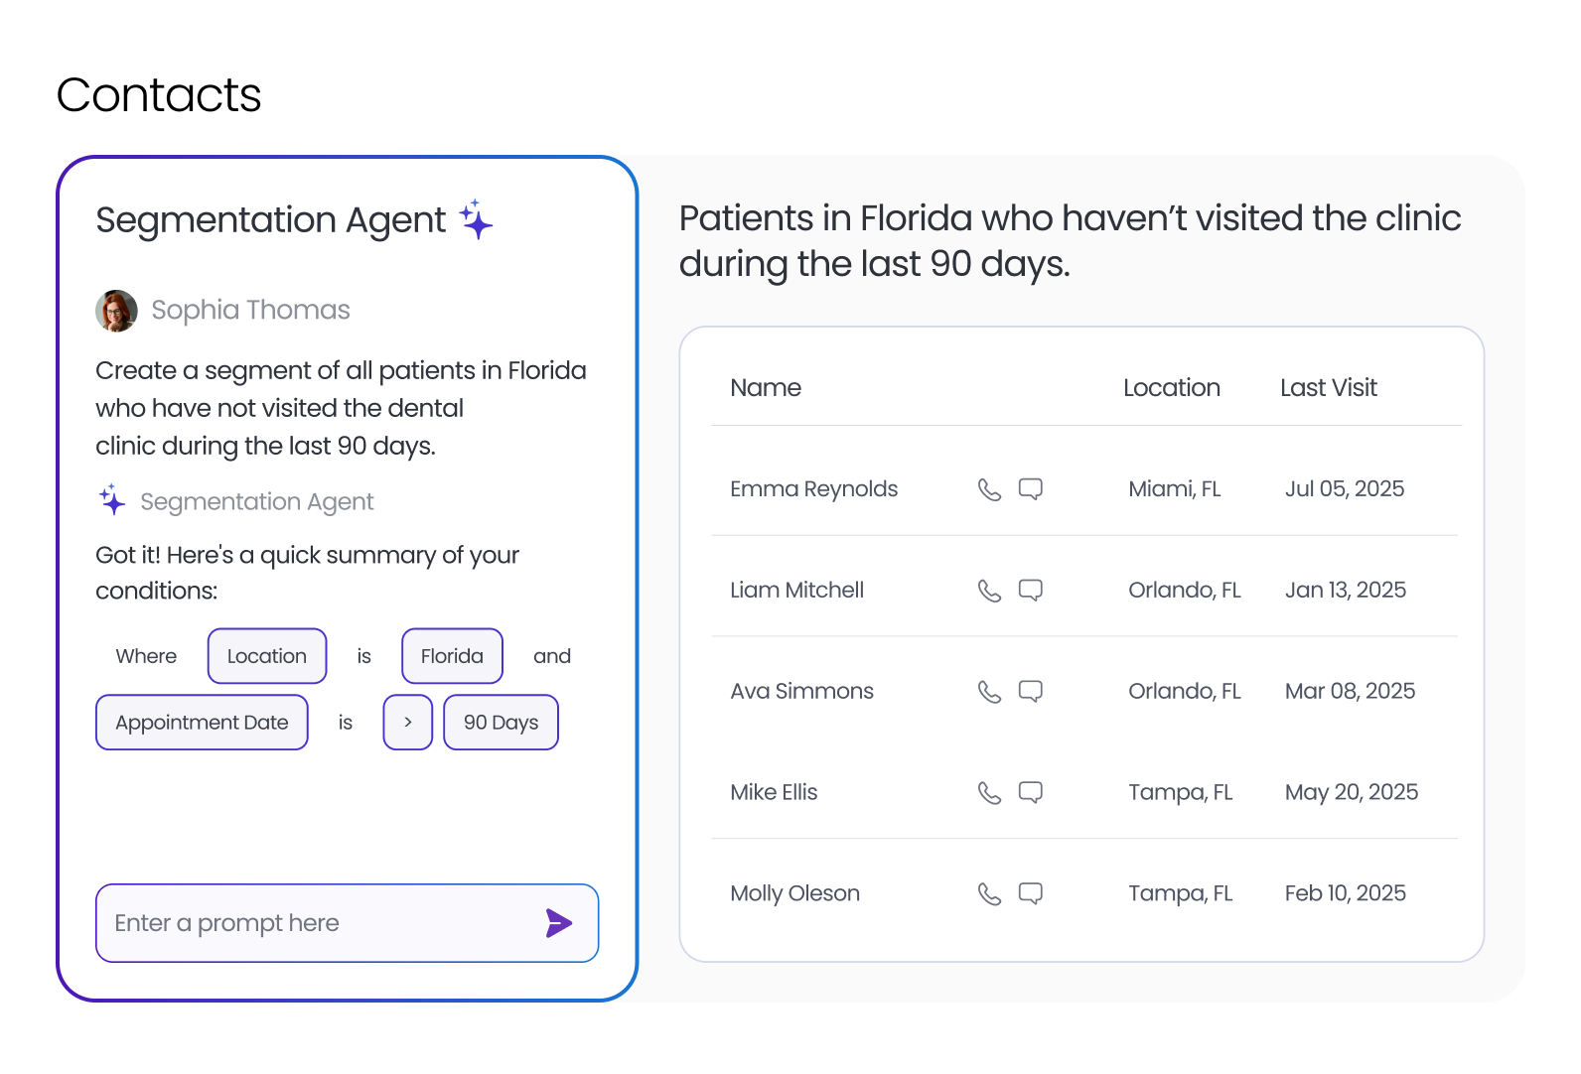Screen dimensions: 1581x1074
Task: Click the 'Jul 05, 2025' last visit date
Action: 1345,489
